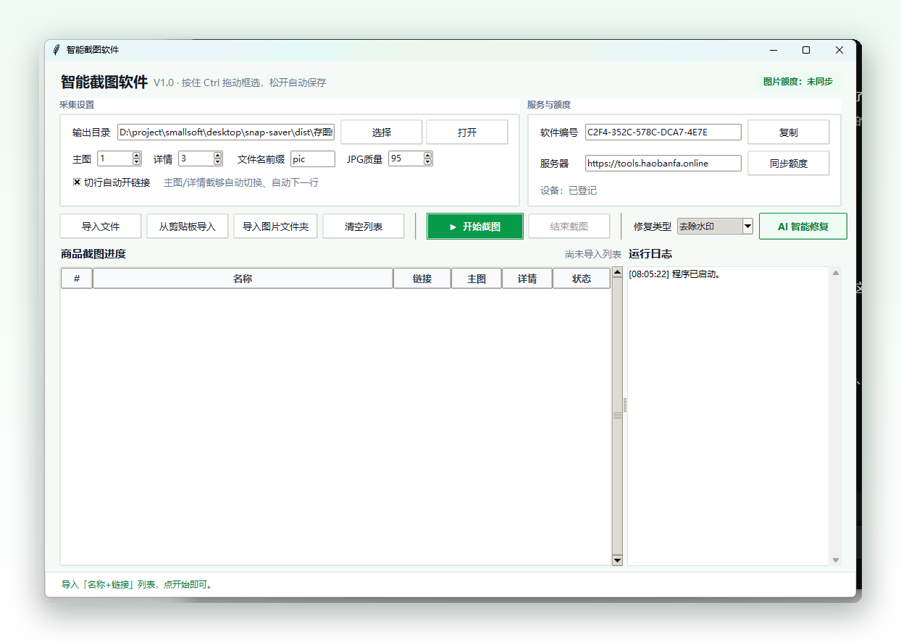Click the 详情 number field
Viewport: 901px width, 642px height.
tap(196, 159)
